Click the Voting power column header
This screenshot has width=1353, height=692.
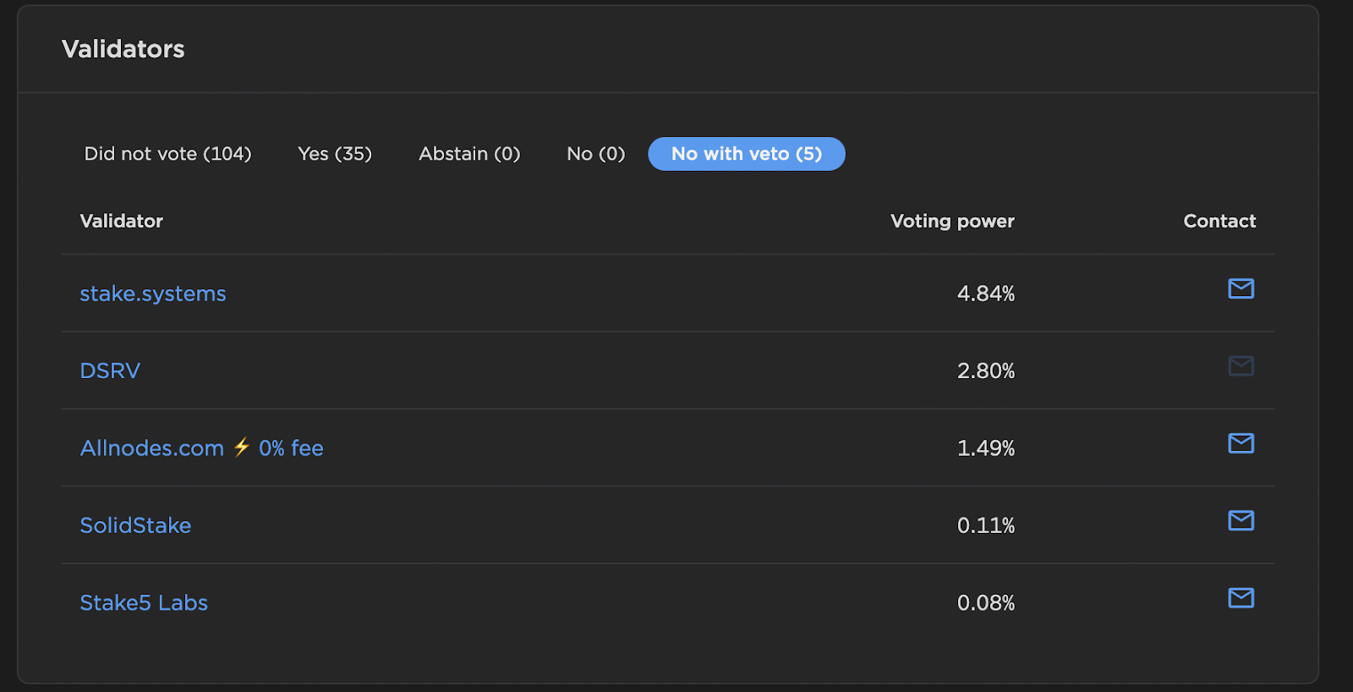pyautogui.click(x=952, y=222)
